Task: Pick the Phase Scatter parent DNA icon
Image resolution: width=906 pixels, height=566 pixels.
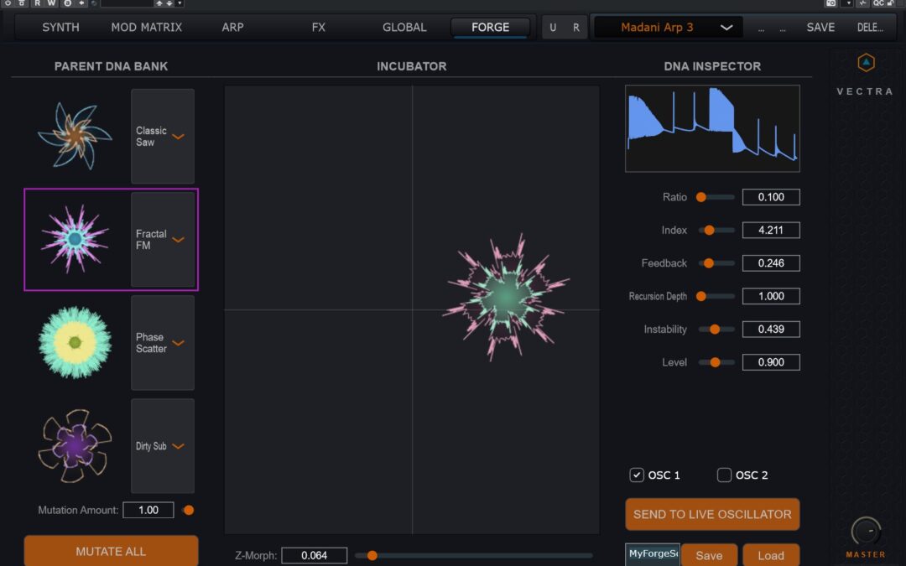Action: coord(75,342)
